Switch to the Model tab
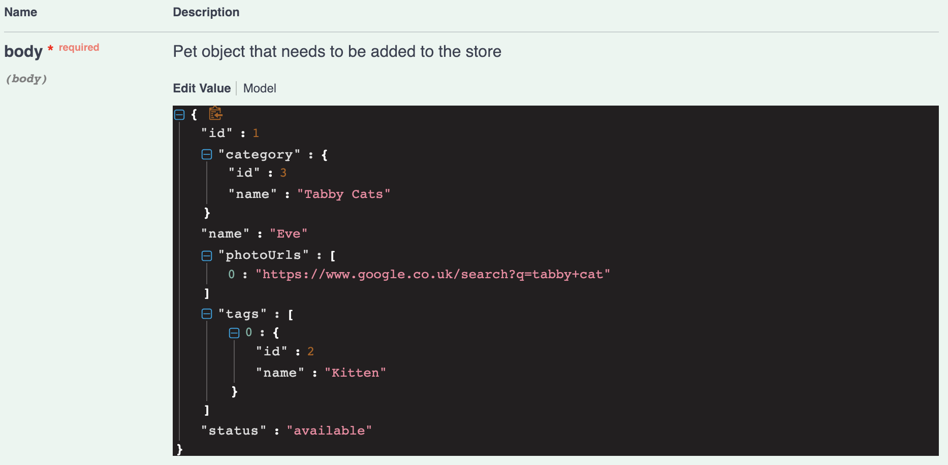 coord(260,88)
